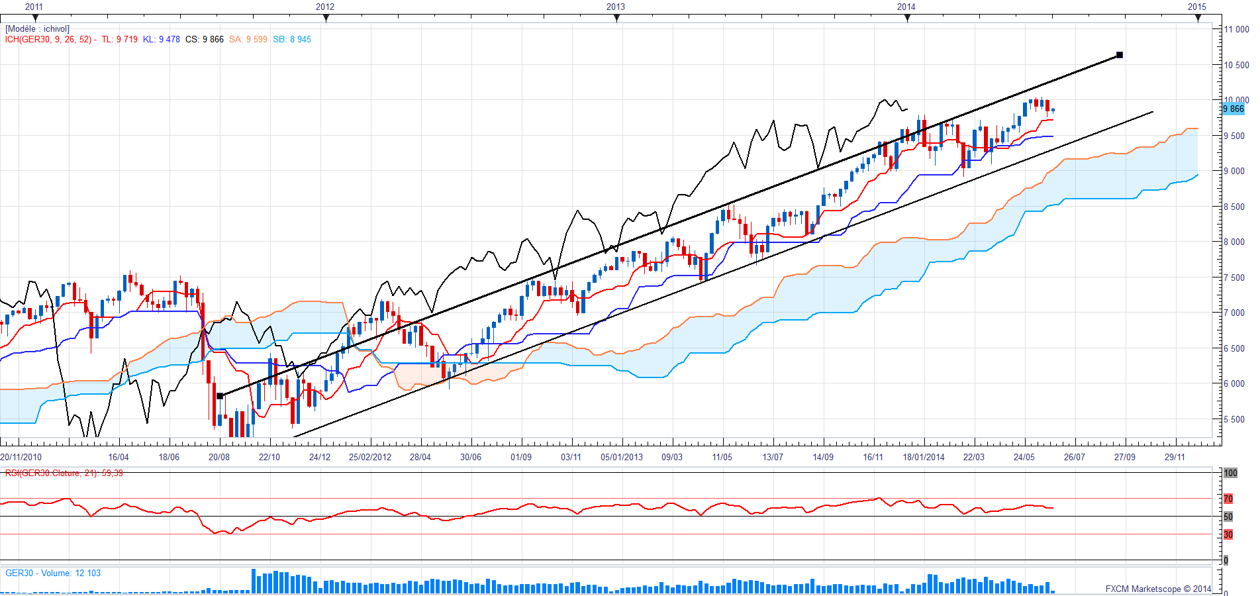Click the CS: 9 866 legend value
Image resolution: width=1260 pixels, height=596 pixels.
[x=205, y=39]
